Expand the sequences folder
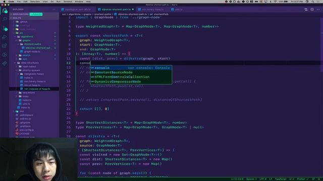 click(34, 93)
